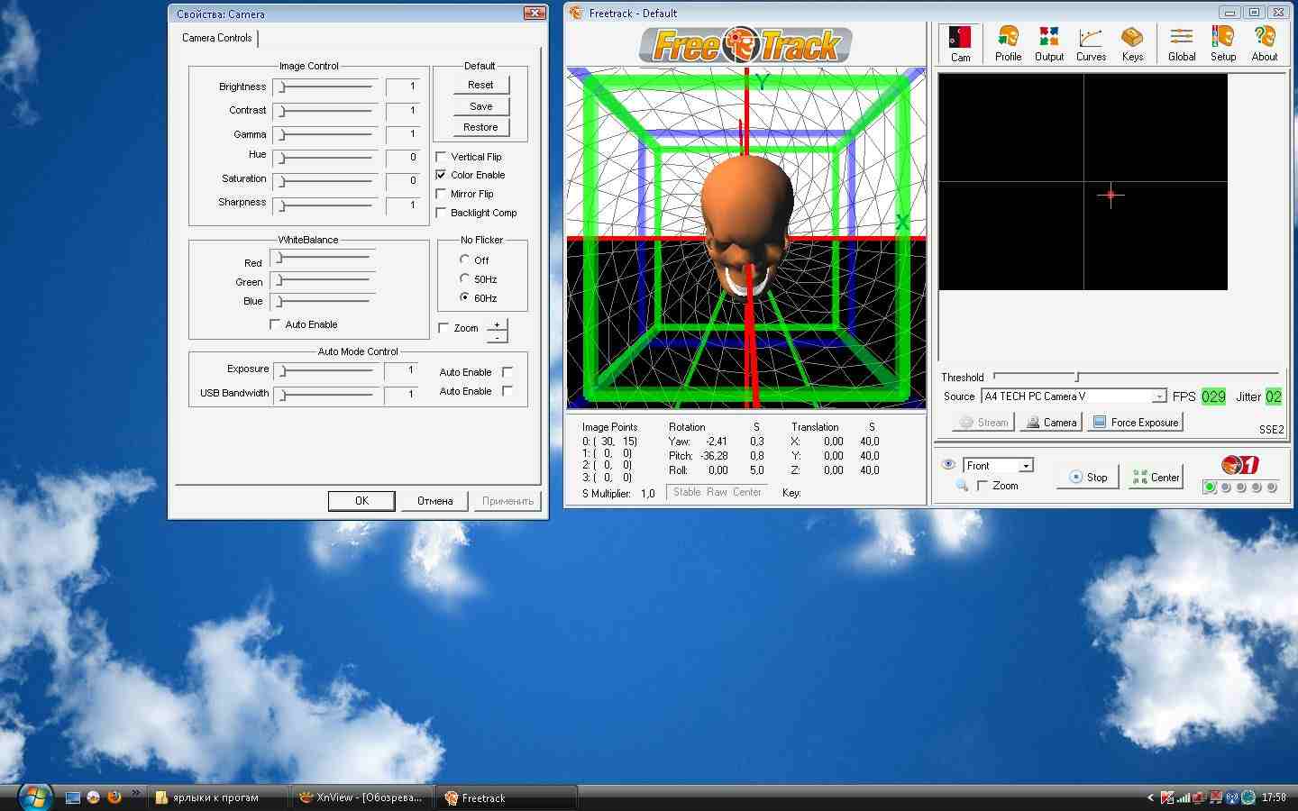
Task: Enable Exposure Auto Enable checkbox
Action: tap(507, 371)
